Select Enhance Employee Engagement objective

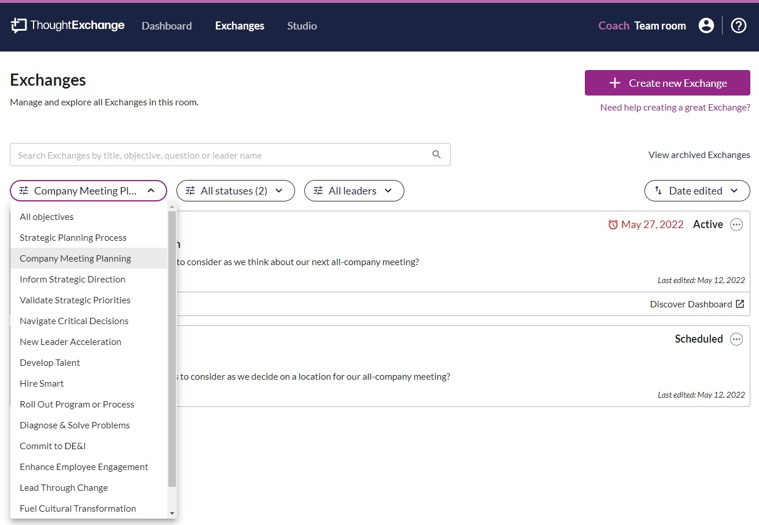(89, 467)
